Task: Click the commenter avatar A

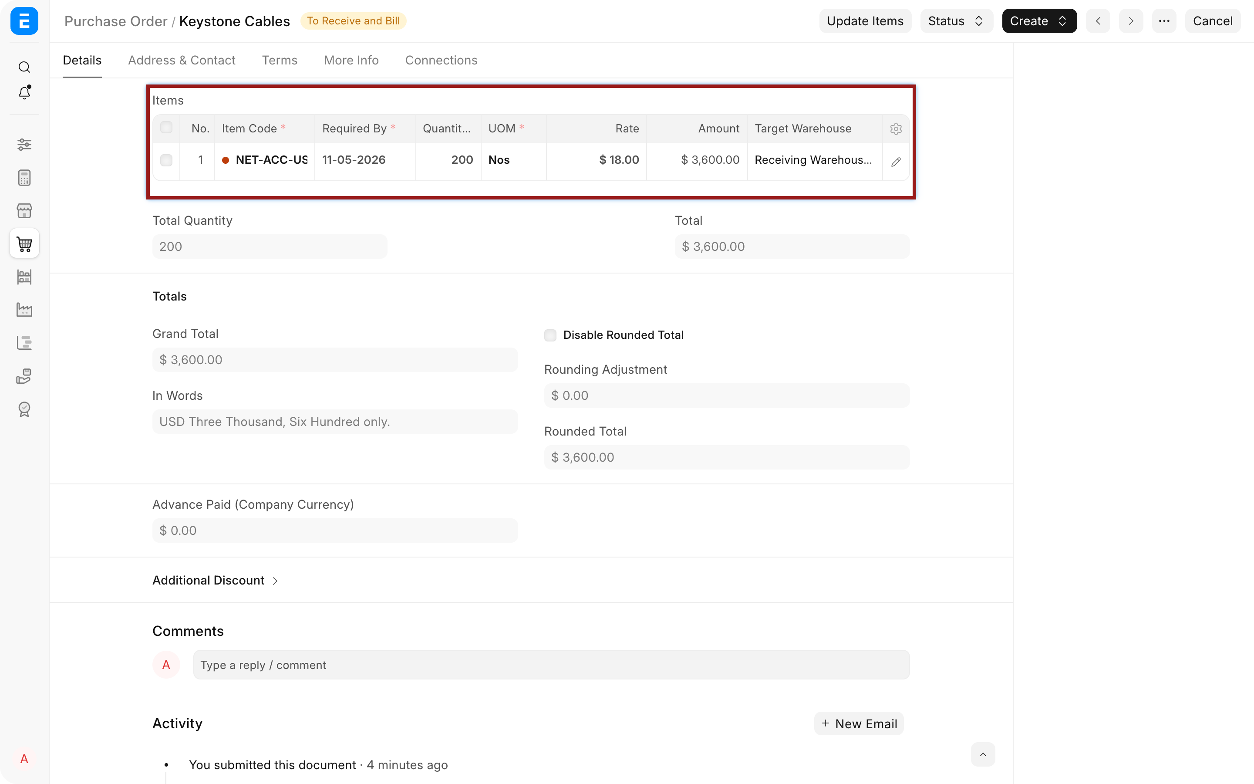Action: tap(166, 665)
